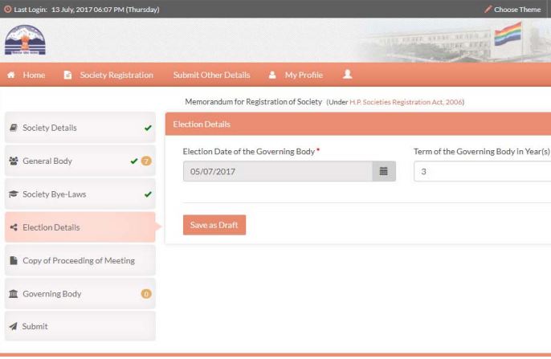Click the person icon beside My Profile

[272, 75]
